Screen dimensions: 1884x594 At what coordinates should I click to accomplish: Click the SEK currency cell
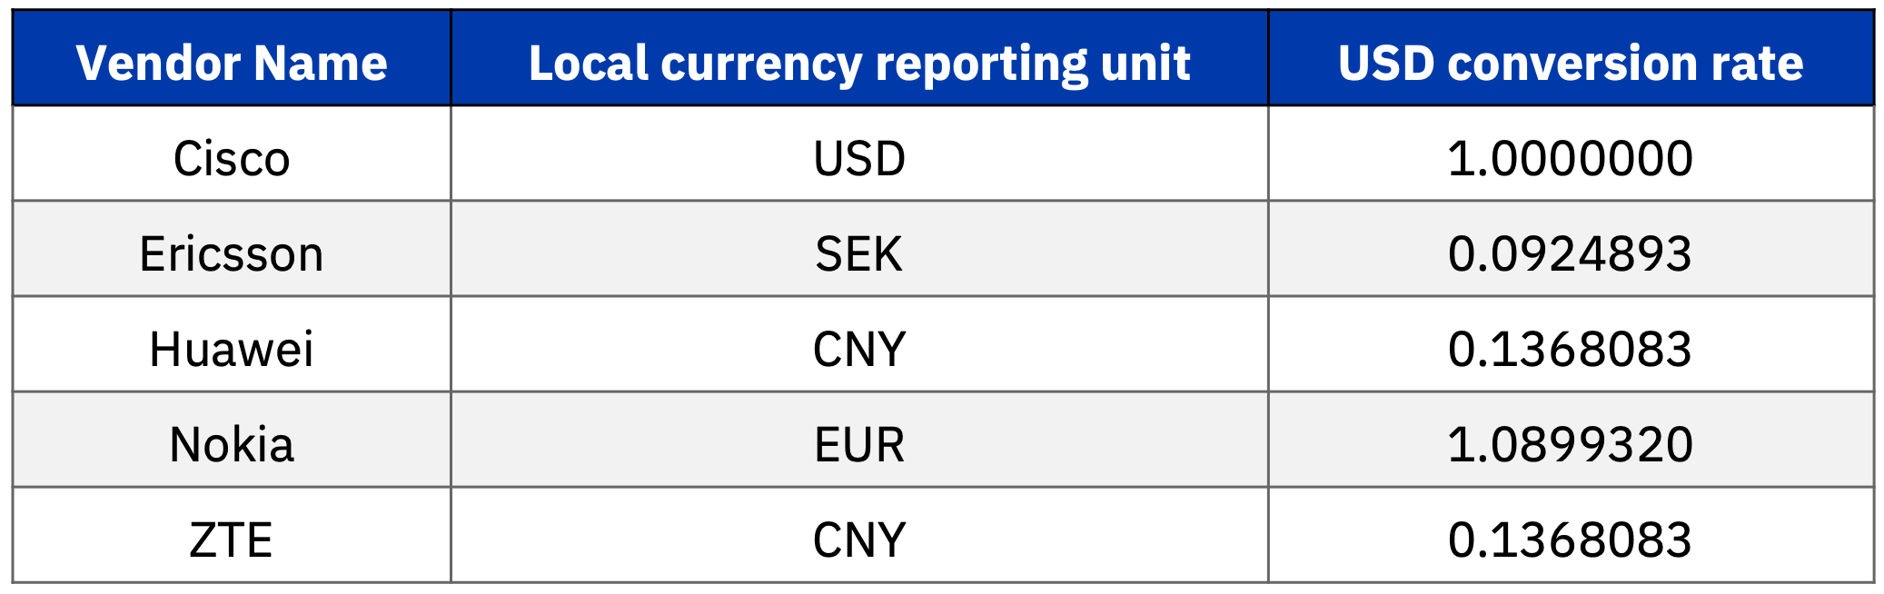(859, 249)
